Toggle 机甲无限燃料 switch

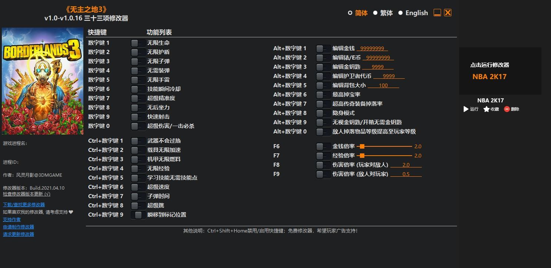138,159
